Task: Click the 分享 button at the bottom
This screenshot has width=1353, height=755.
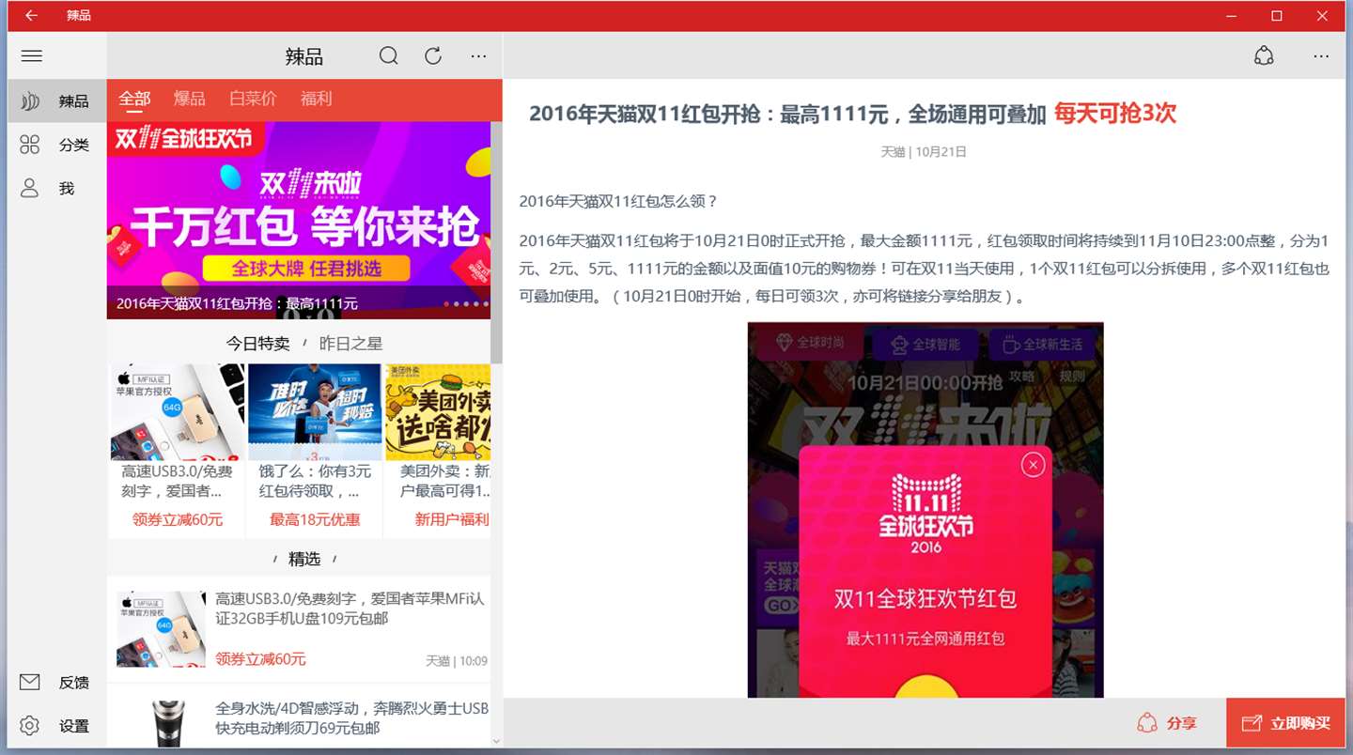Action: click(1167, 723)
